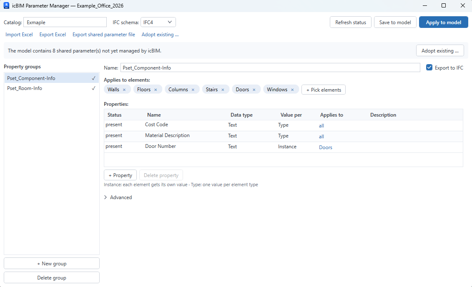Open the IFC schema dropdown
This screenshot has height=287, width=472.
click(158, 22)
